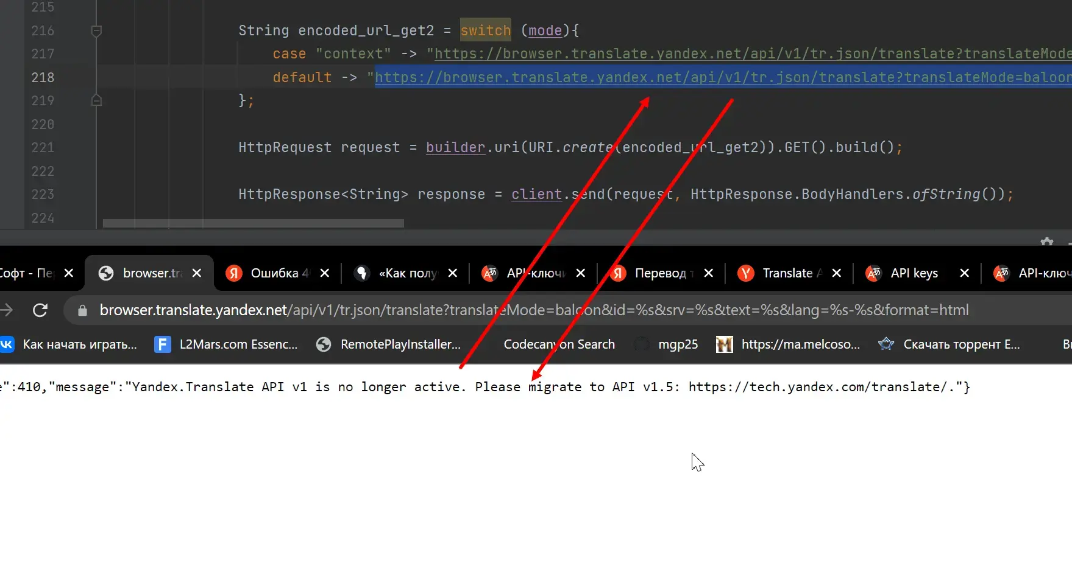
Task: Click the URL string on line 217
Action: click(753, 54)
